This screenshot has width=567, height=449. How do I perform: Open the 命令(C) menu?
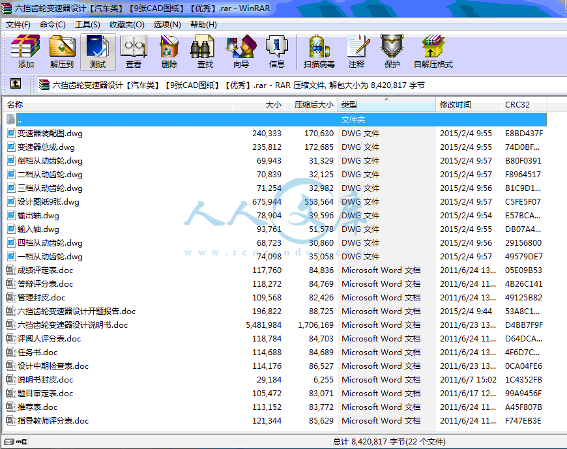coord(52,25)
